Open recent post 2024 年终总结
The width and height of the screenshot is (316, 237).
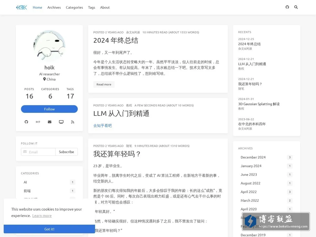(x=249, y=44)
